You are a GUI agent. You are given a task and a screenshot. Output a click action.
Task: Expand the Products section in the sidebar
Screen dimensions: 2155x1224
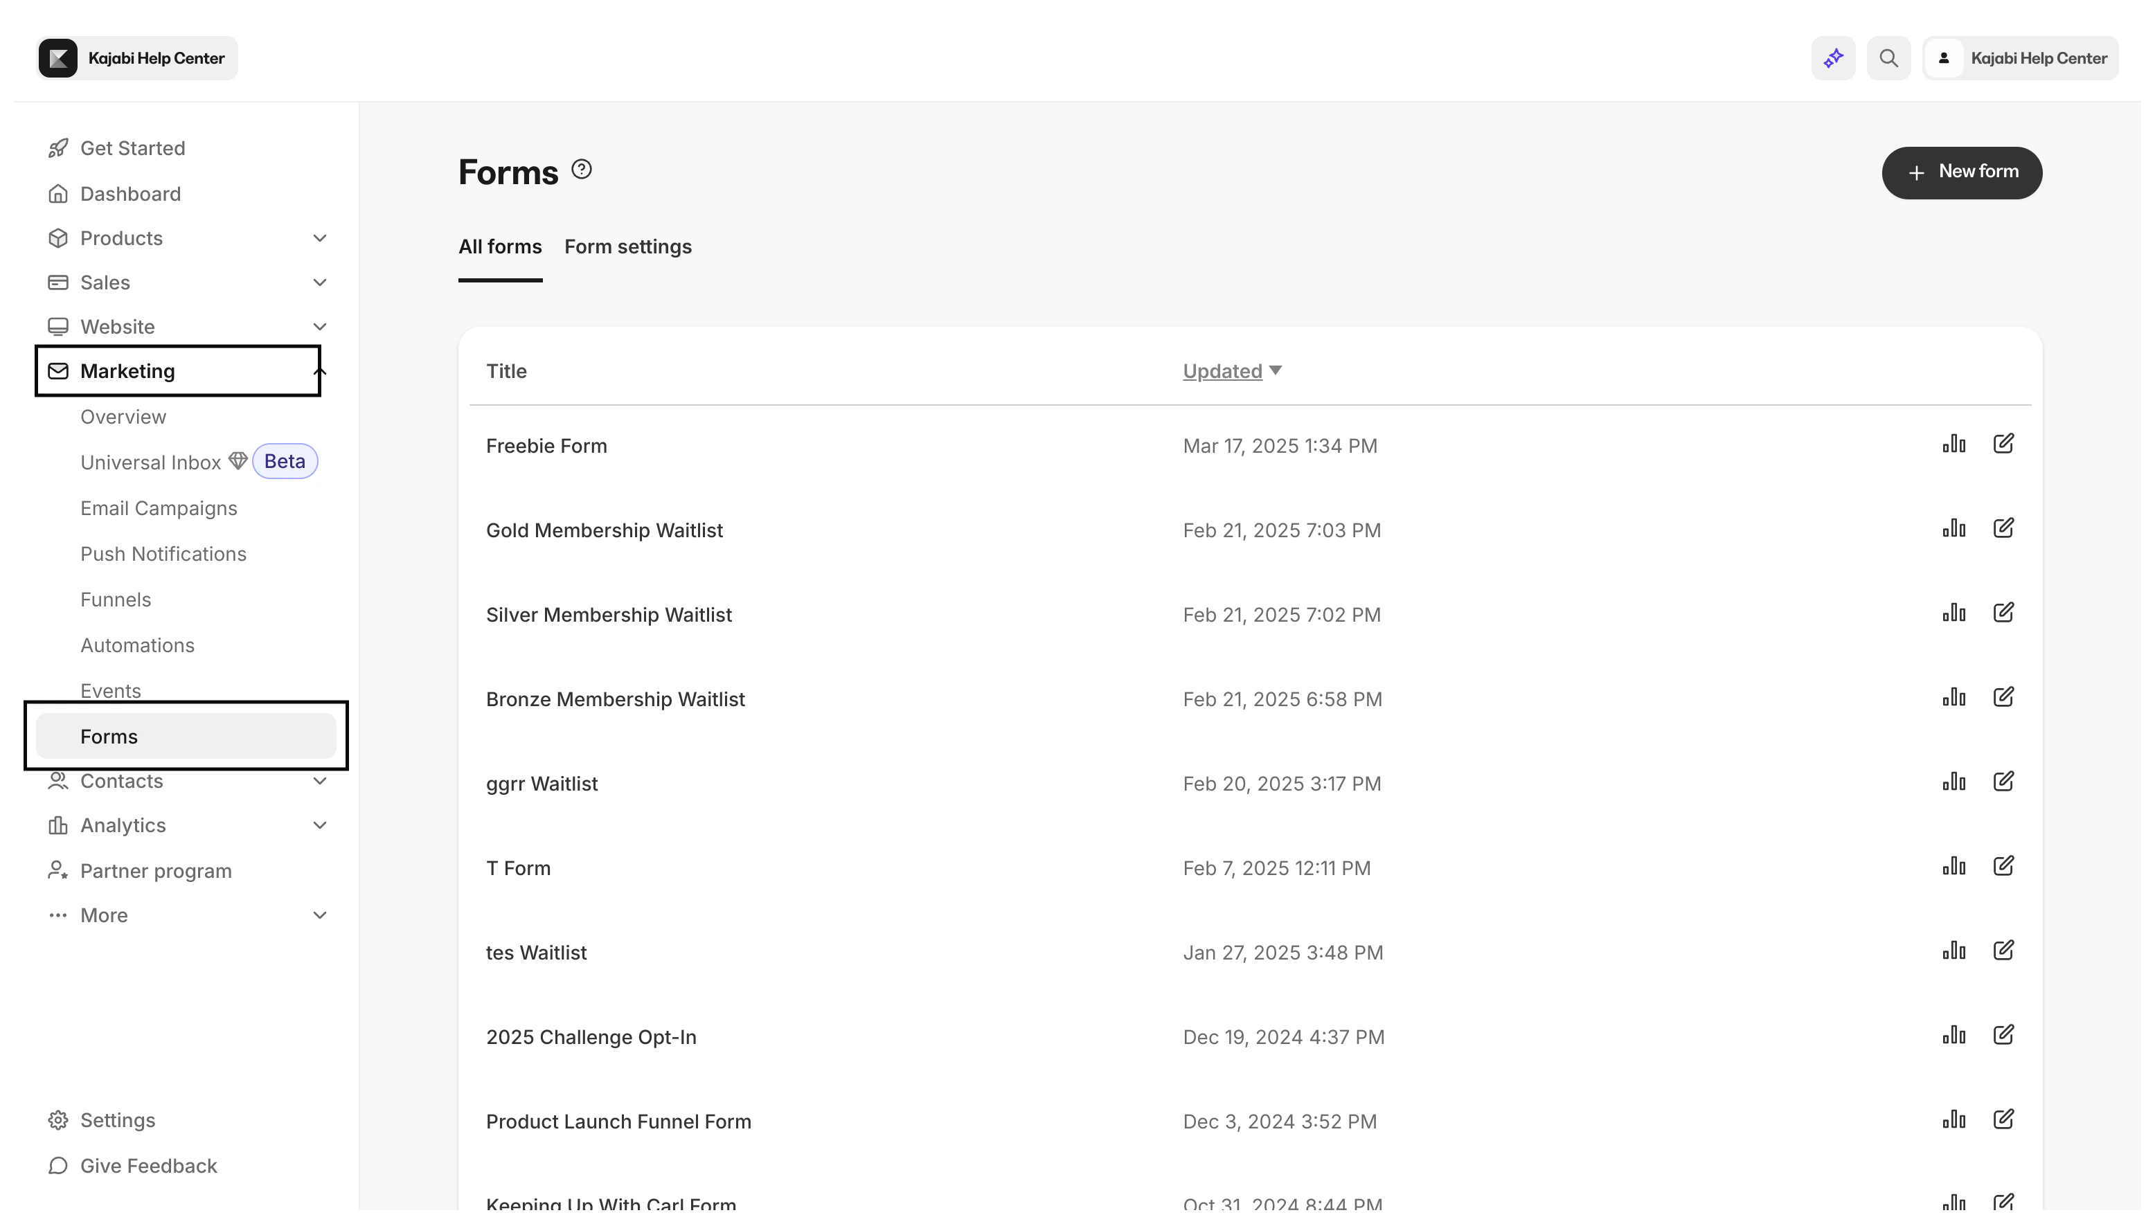point(319,238)
